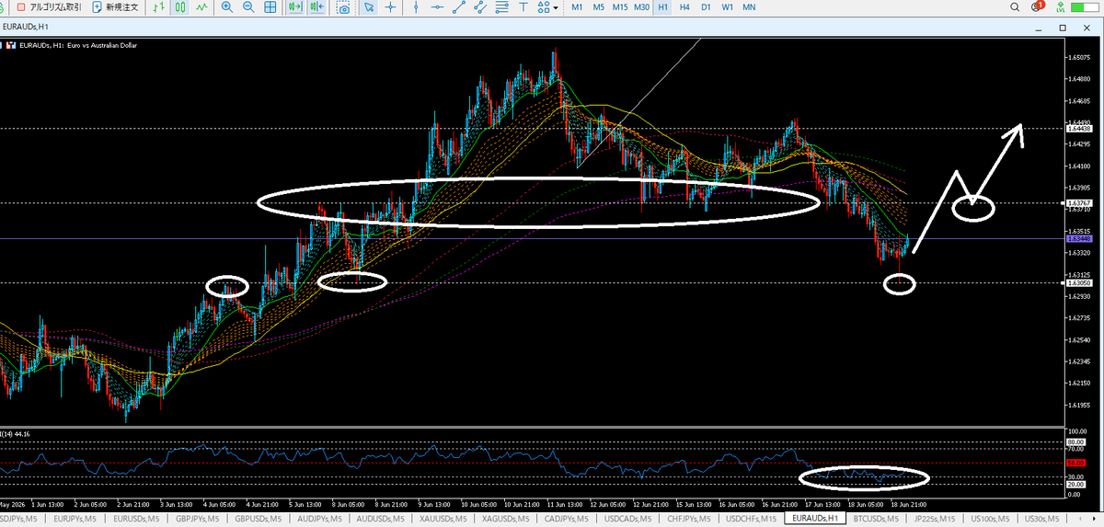The width and height of the screenshot is (1104, 527).
Task: Toggle auto-scroll chart to latest bar
Action: tap(295, 7)
